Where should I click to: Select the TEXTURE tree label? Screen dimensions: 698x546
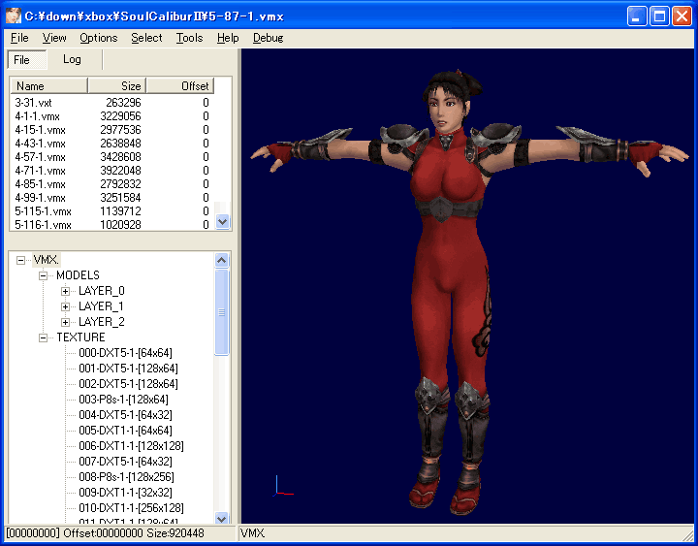point(80,337)
